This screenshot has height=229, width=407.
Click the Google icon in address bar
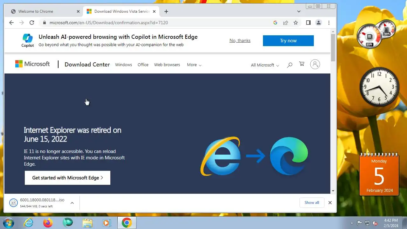click(275, 23)
